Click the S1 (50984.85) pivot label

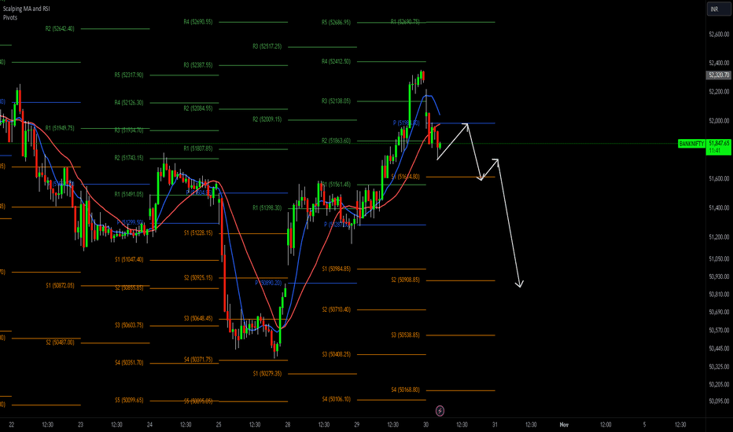coord(336,269)
